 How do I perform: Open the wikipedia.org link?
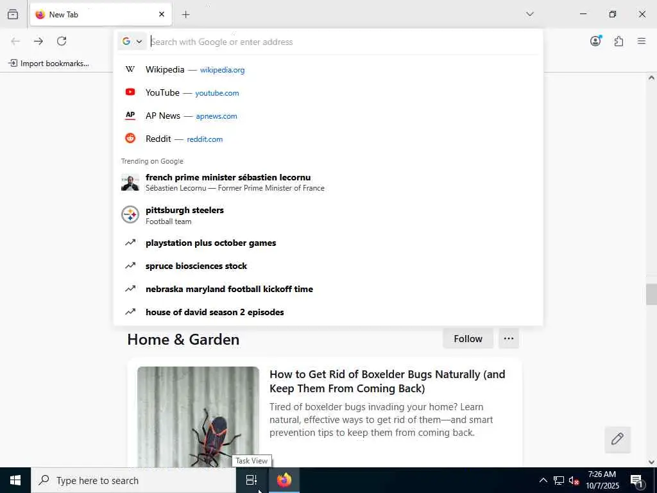click(222, 70)
